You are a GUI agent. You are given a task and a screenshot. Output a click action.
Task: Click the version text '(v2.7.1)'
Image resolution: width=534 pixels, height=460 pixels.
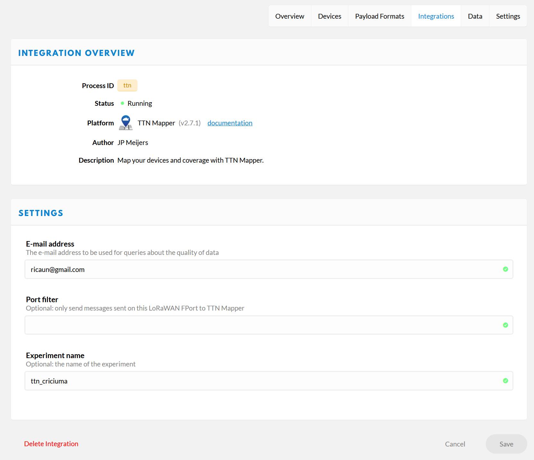point(190,123)
